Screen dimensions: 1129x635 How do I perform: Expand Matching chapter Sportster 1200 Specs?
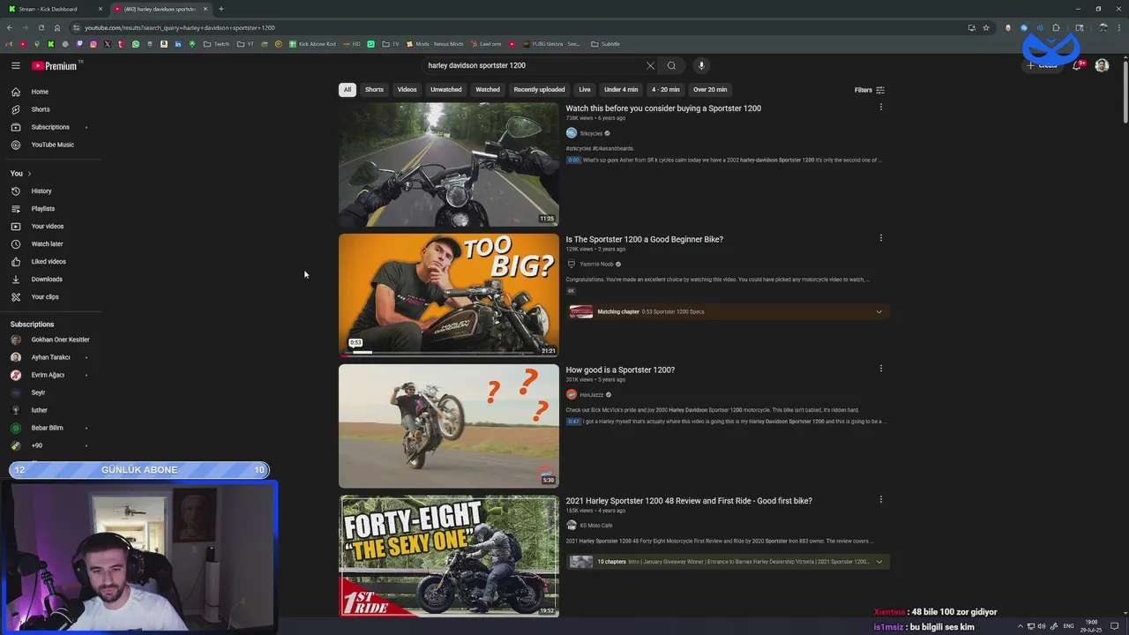[x=879, y=311]
